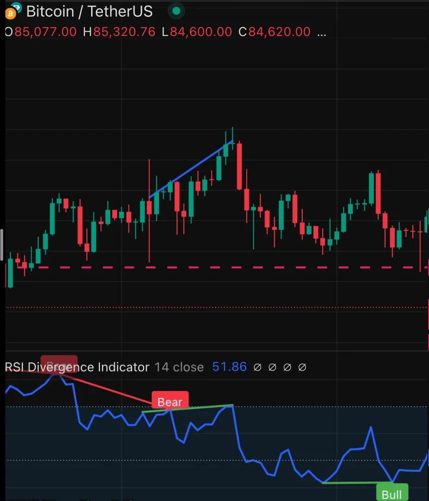The width and height of the screenshot is (429, 501).
Task: Select the RSI input '14 close' text
Action: (179, 367)
